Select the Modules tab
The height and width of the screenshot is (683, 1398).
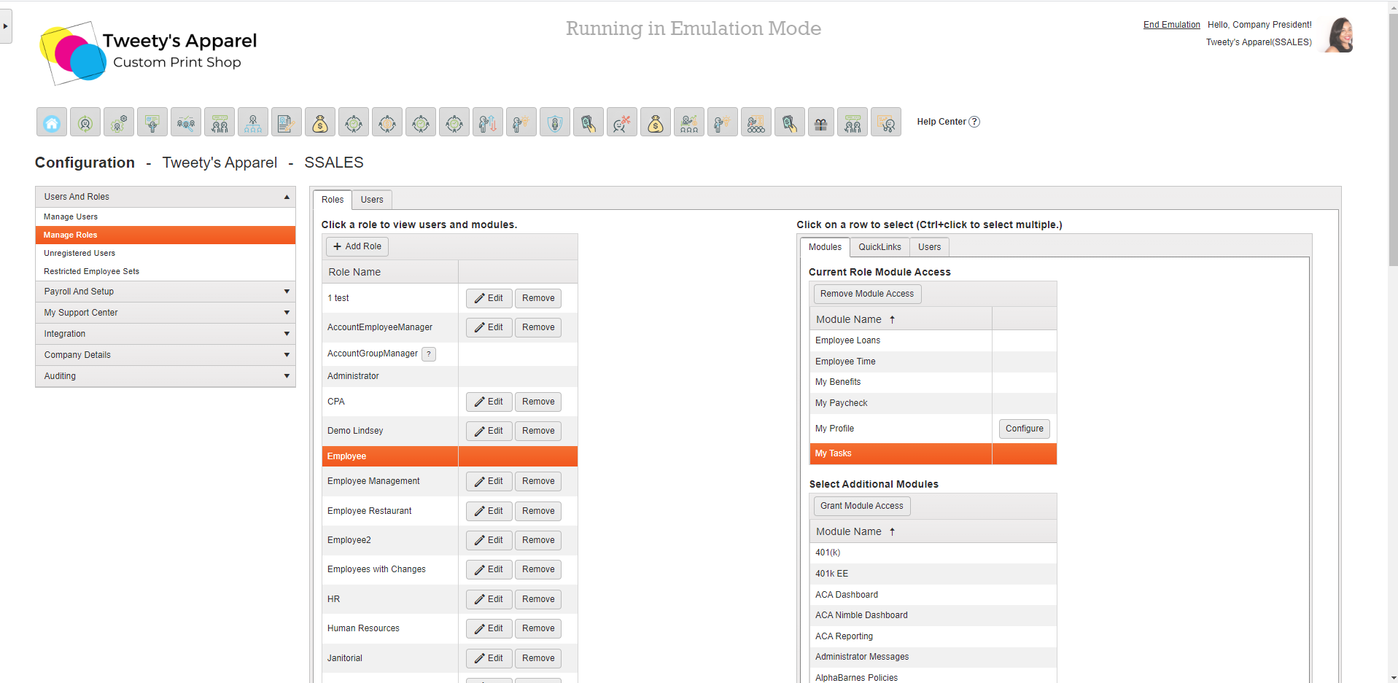825,247
